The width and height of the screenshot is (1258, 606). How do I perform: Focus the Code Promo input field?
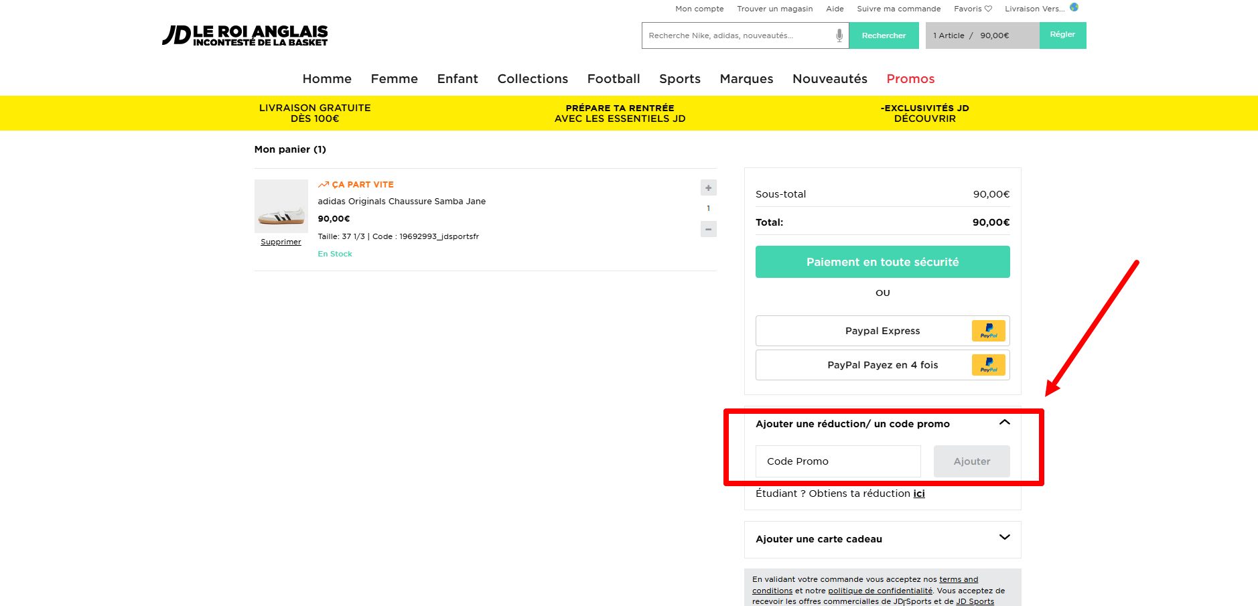click(838, 461)
